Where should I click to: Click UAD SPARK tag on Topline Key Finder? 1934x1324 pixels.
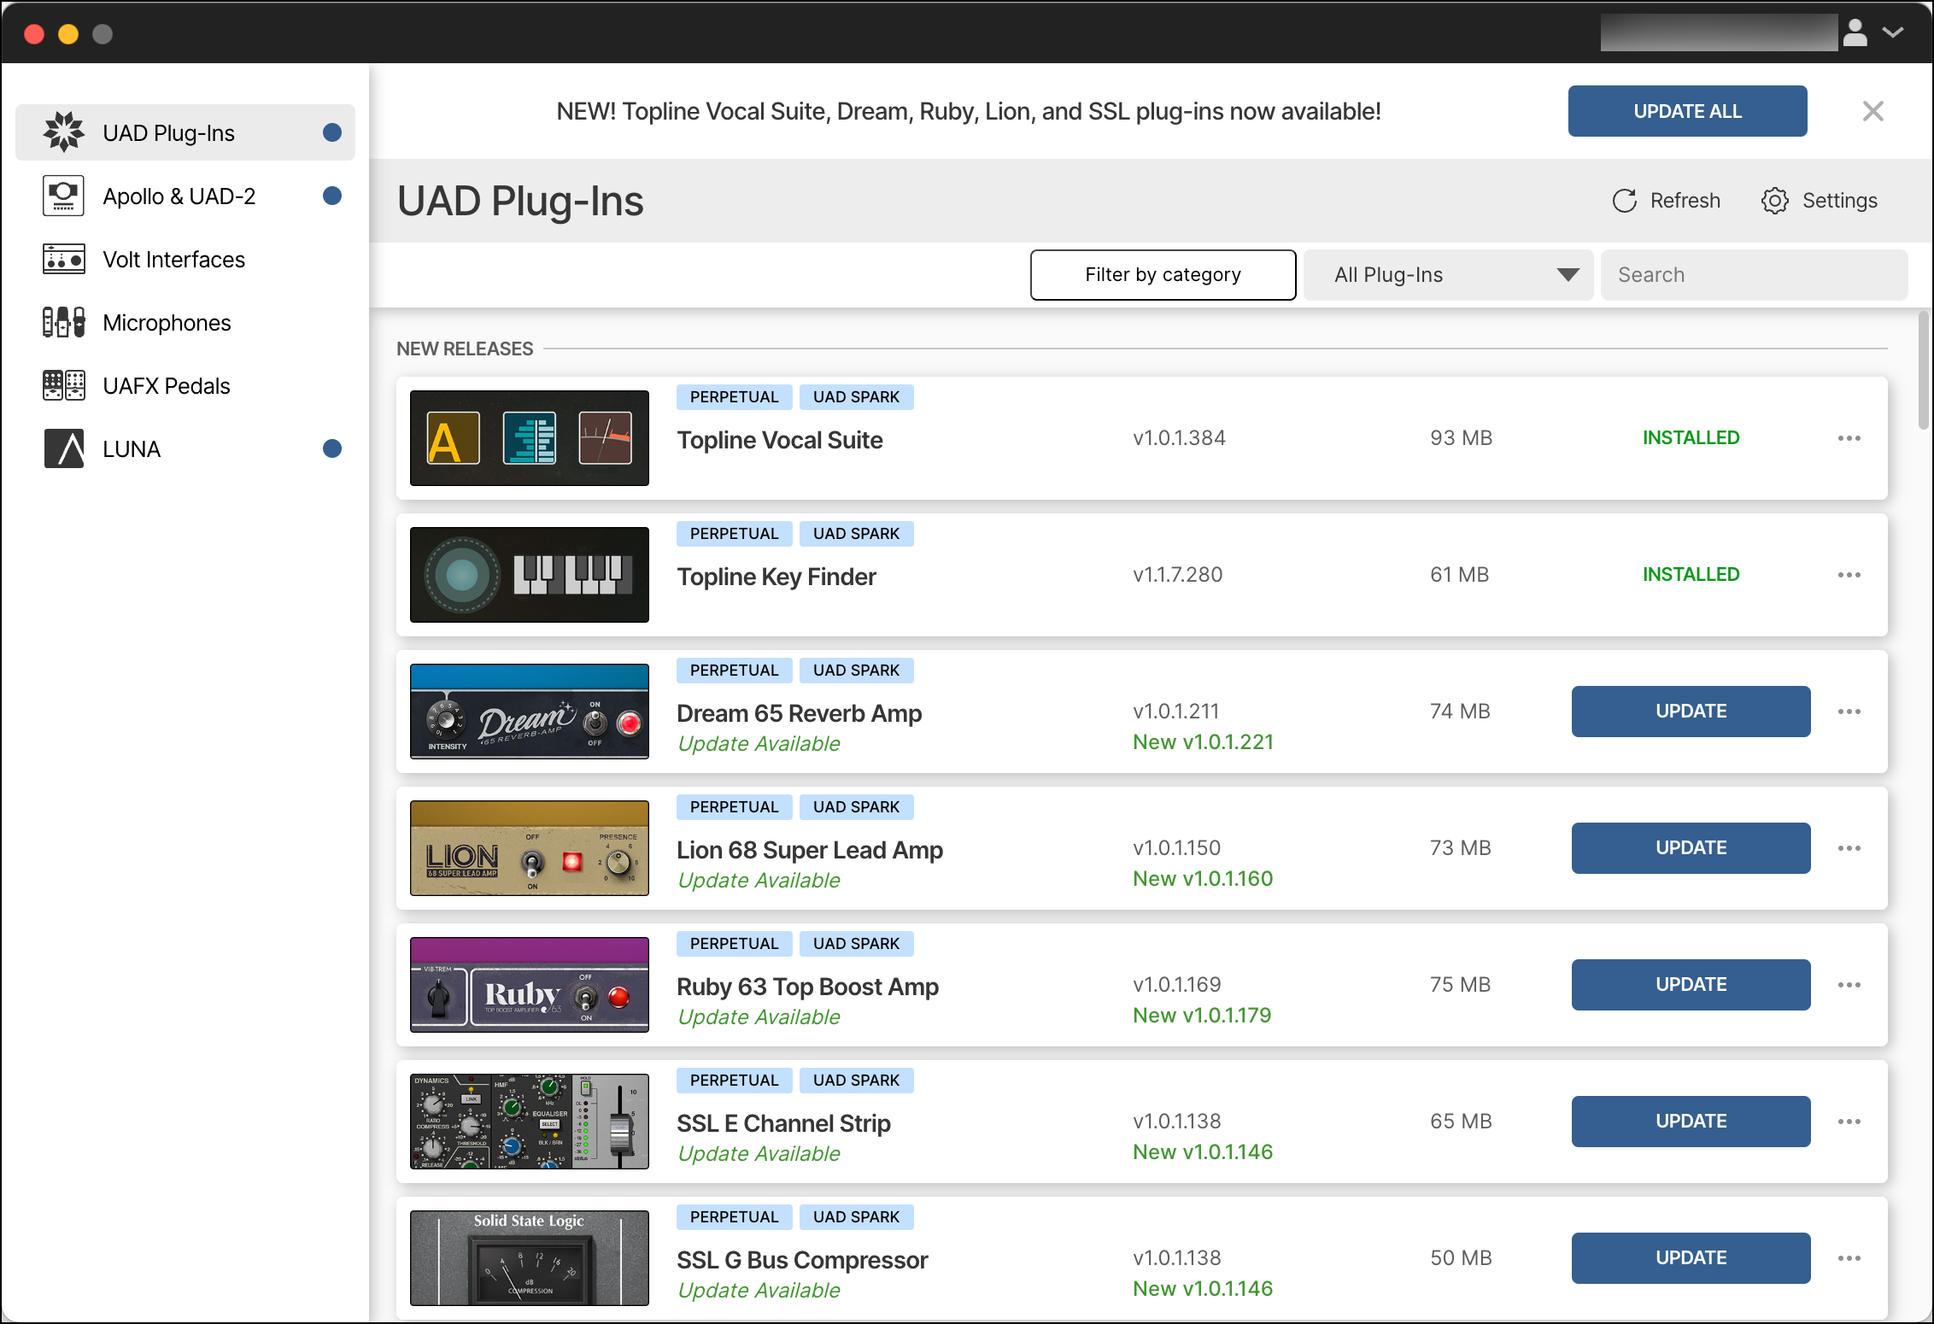click(x=856, y=534)
